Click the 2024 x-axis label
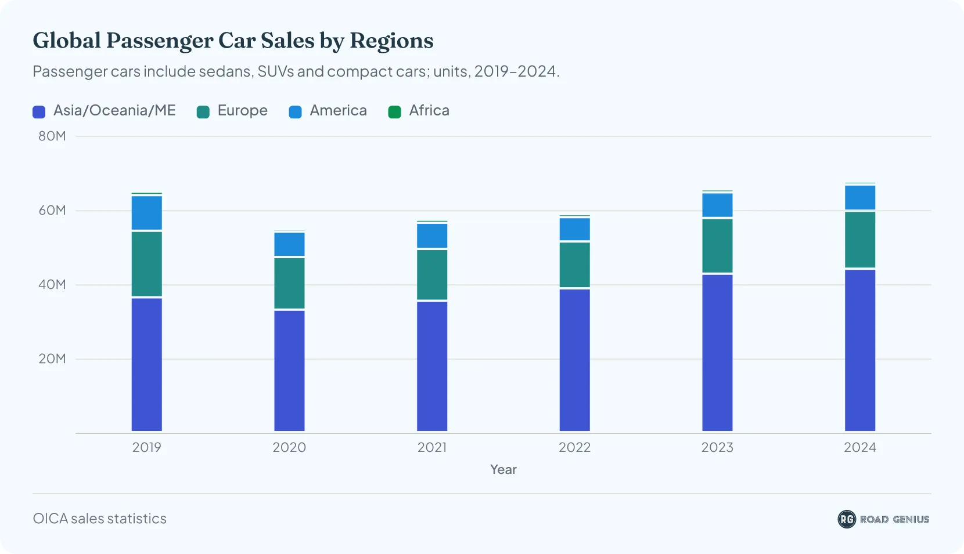Image resolution: width=964 pixels, height=554 pixels. [860, 447]
